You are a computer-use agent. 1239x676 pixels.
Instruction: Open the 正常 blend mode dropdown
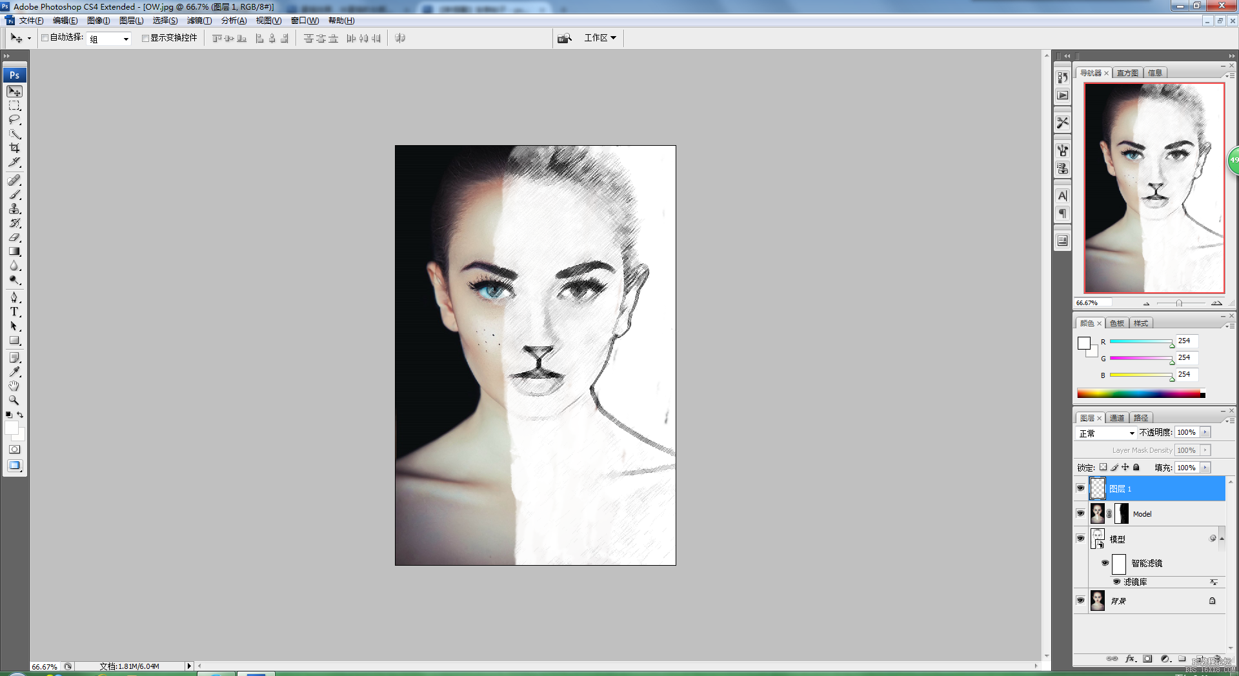tap(1106, 433)
